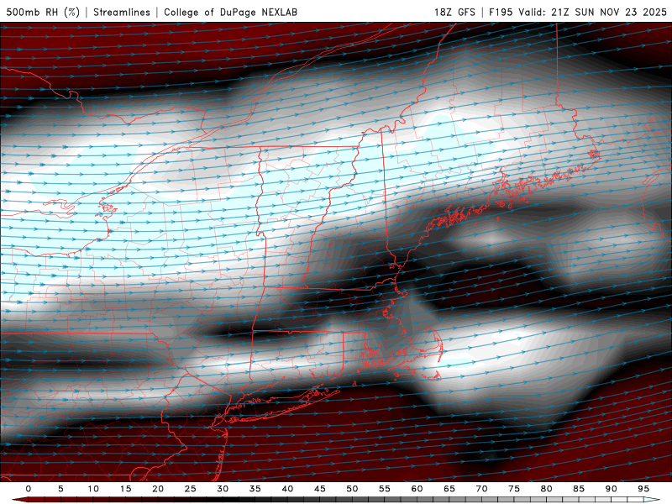Click the "F195" forecast hour text
Screen dimensions: 672x504
(501, 12)
